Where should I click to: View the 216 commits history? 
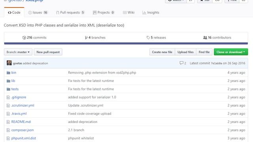click(34, 37)
